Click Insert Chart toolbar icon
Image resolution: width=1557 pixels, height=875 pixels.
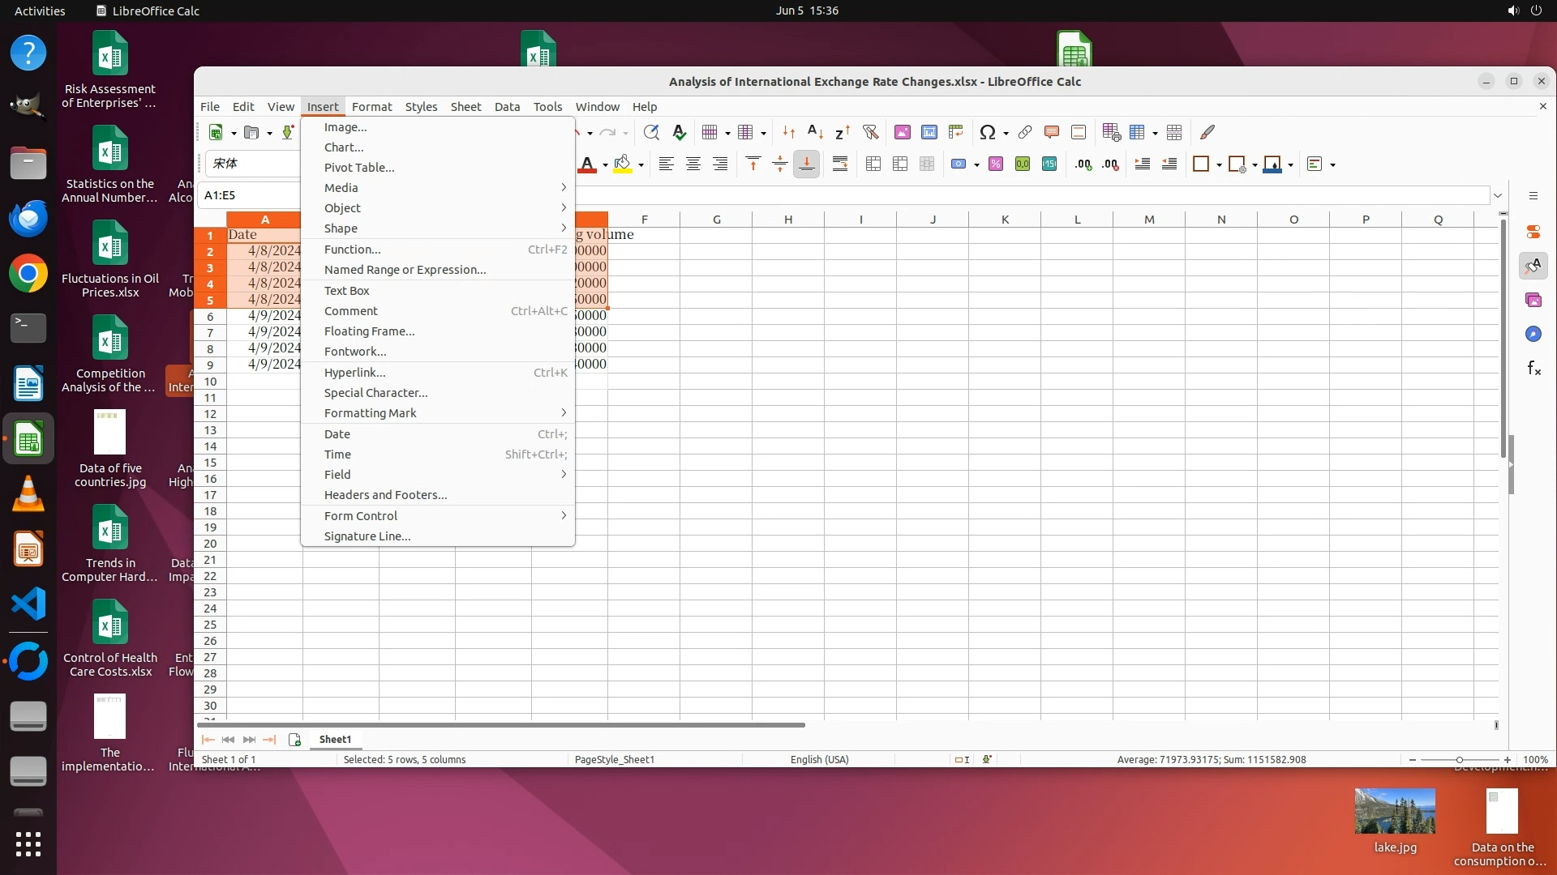click(929, 132)
